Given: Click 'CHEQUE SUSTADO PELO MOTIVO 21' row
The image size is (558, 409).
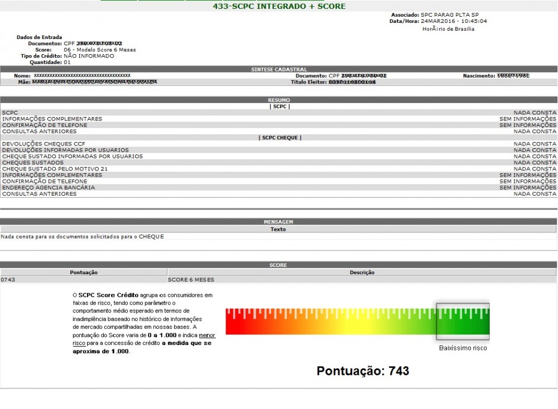Looking at the screenshot, I should point(279,169).
